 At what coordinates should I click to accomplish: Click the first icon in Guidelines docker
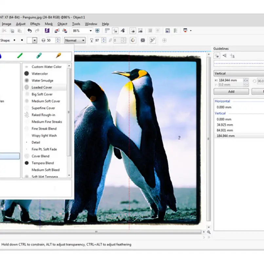217,56
